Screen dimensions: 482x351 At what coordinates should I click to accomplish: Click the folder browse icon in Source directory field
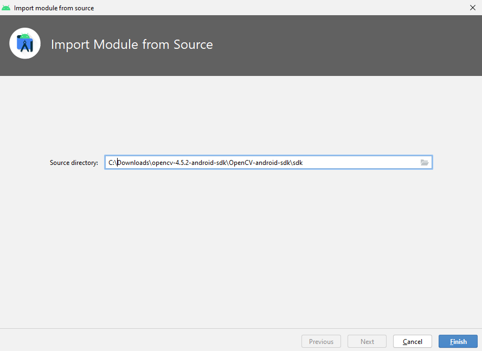(x=424, y=162)
